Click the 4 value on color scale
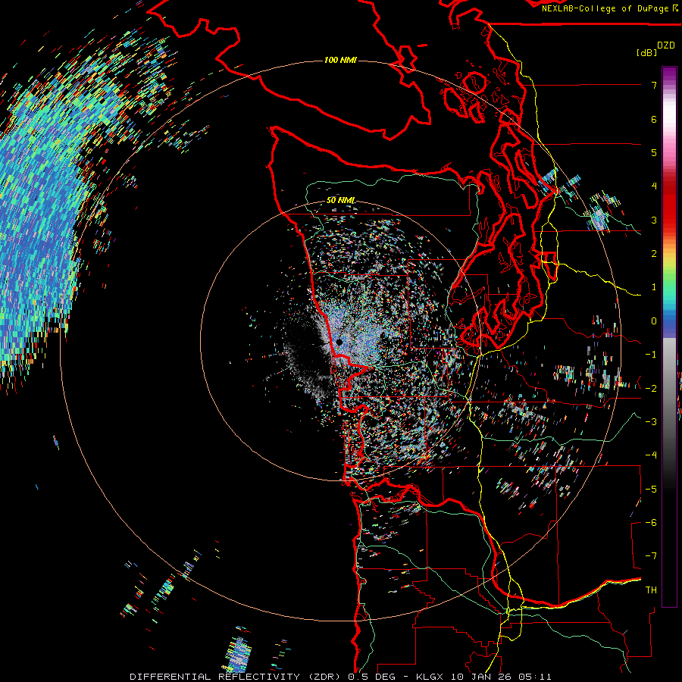The width and height of the screenshot is (682, 682). 654,186
